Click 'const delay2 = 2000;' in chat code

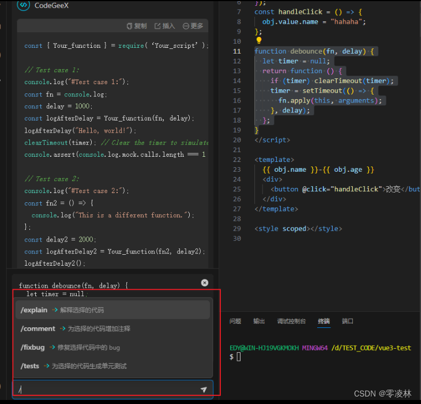coord(60,239)
